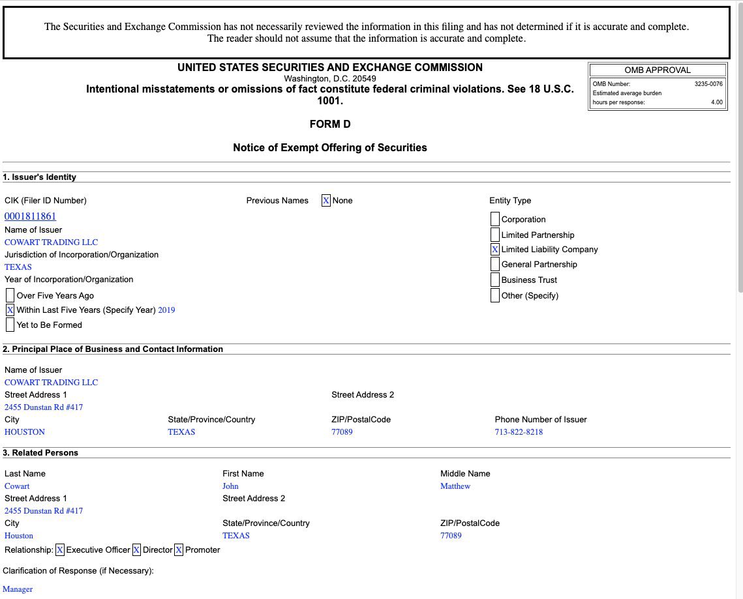The height and width of the screenshot is (599, 743).
Task: Select jurisdiction value TEXAS under Issuer's Identity
Action: [18, 267]
